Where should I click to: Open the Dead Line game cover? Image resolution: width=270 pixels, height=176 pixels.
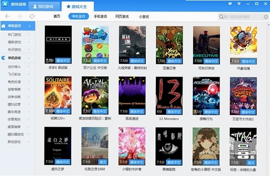132,45
